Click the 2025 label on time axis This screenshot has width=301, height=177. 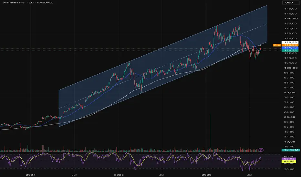pos(119,175)
